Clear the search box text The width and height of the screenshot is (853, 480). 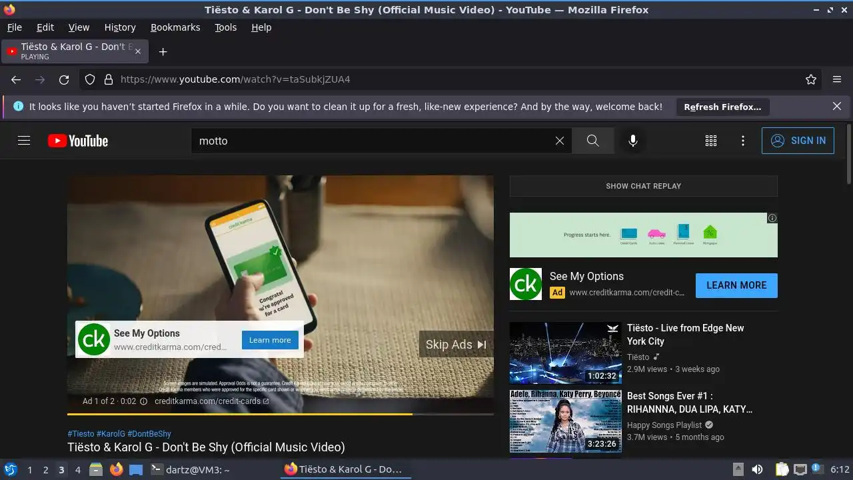tap(560, 141)
